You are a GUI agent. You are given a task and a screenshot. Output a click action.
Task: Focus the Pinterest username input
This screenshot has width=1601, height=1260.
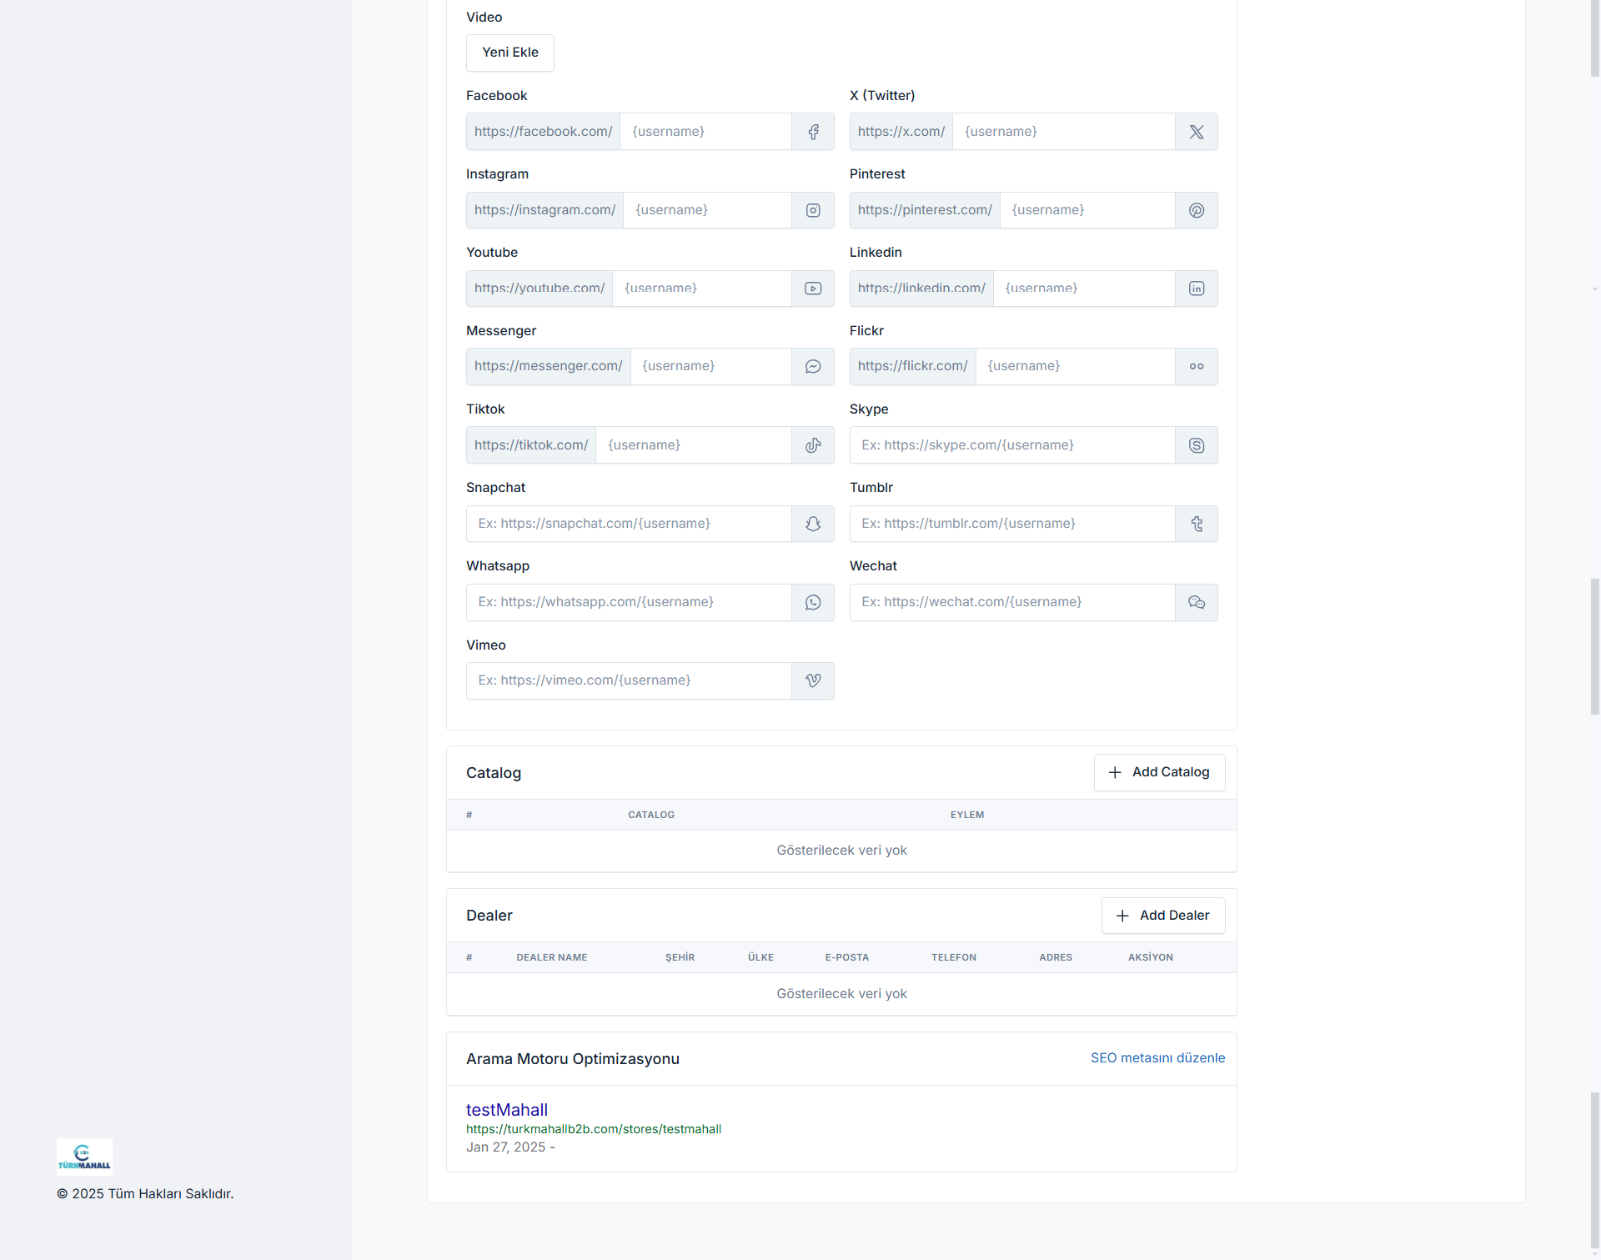[1087, 210]
